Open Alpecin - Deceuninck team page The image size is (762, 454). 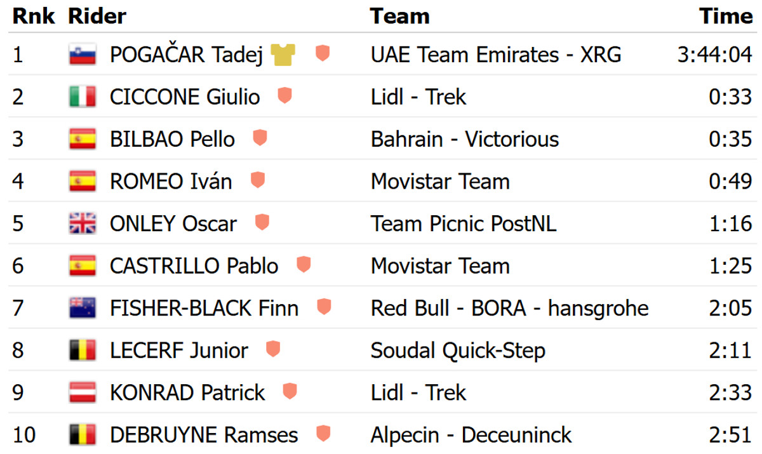tap(471, 434)
